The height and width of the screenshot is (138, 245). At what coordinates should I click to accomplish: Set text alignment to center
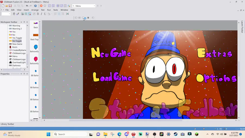tap(59, 14)
